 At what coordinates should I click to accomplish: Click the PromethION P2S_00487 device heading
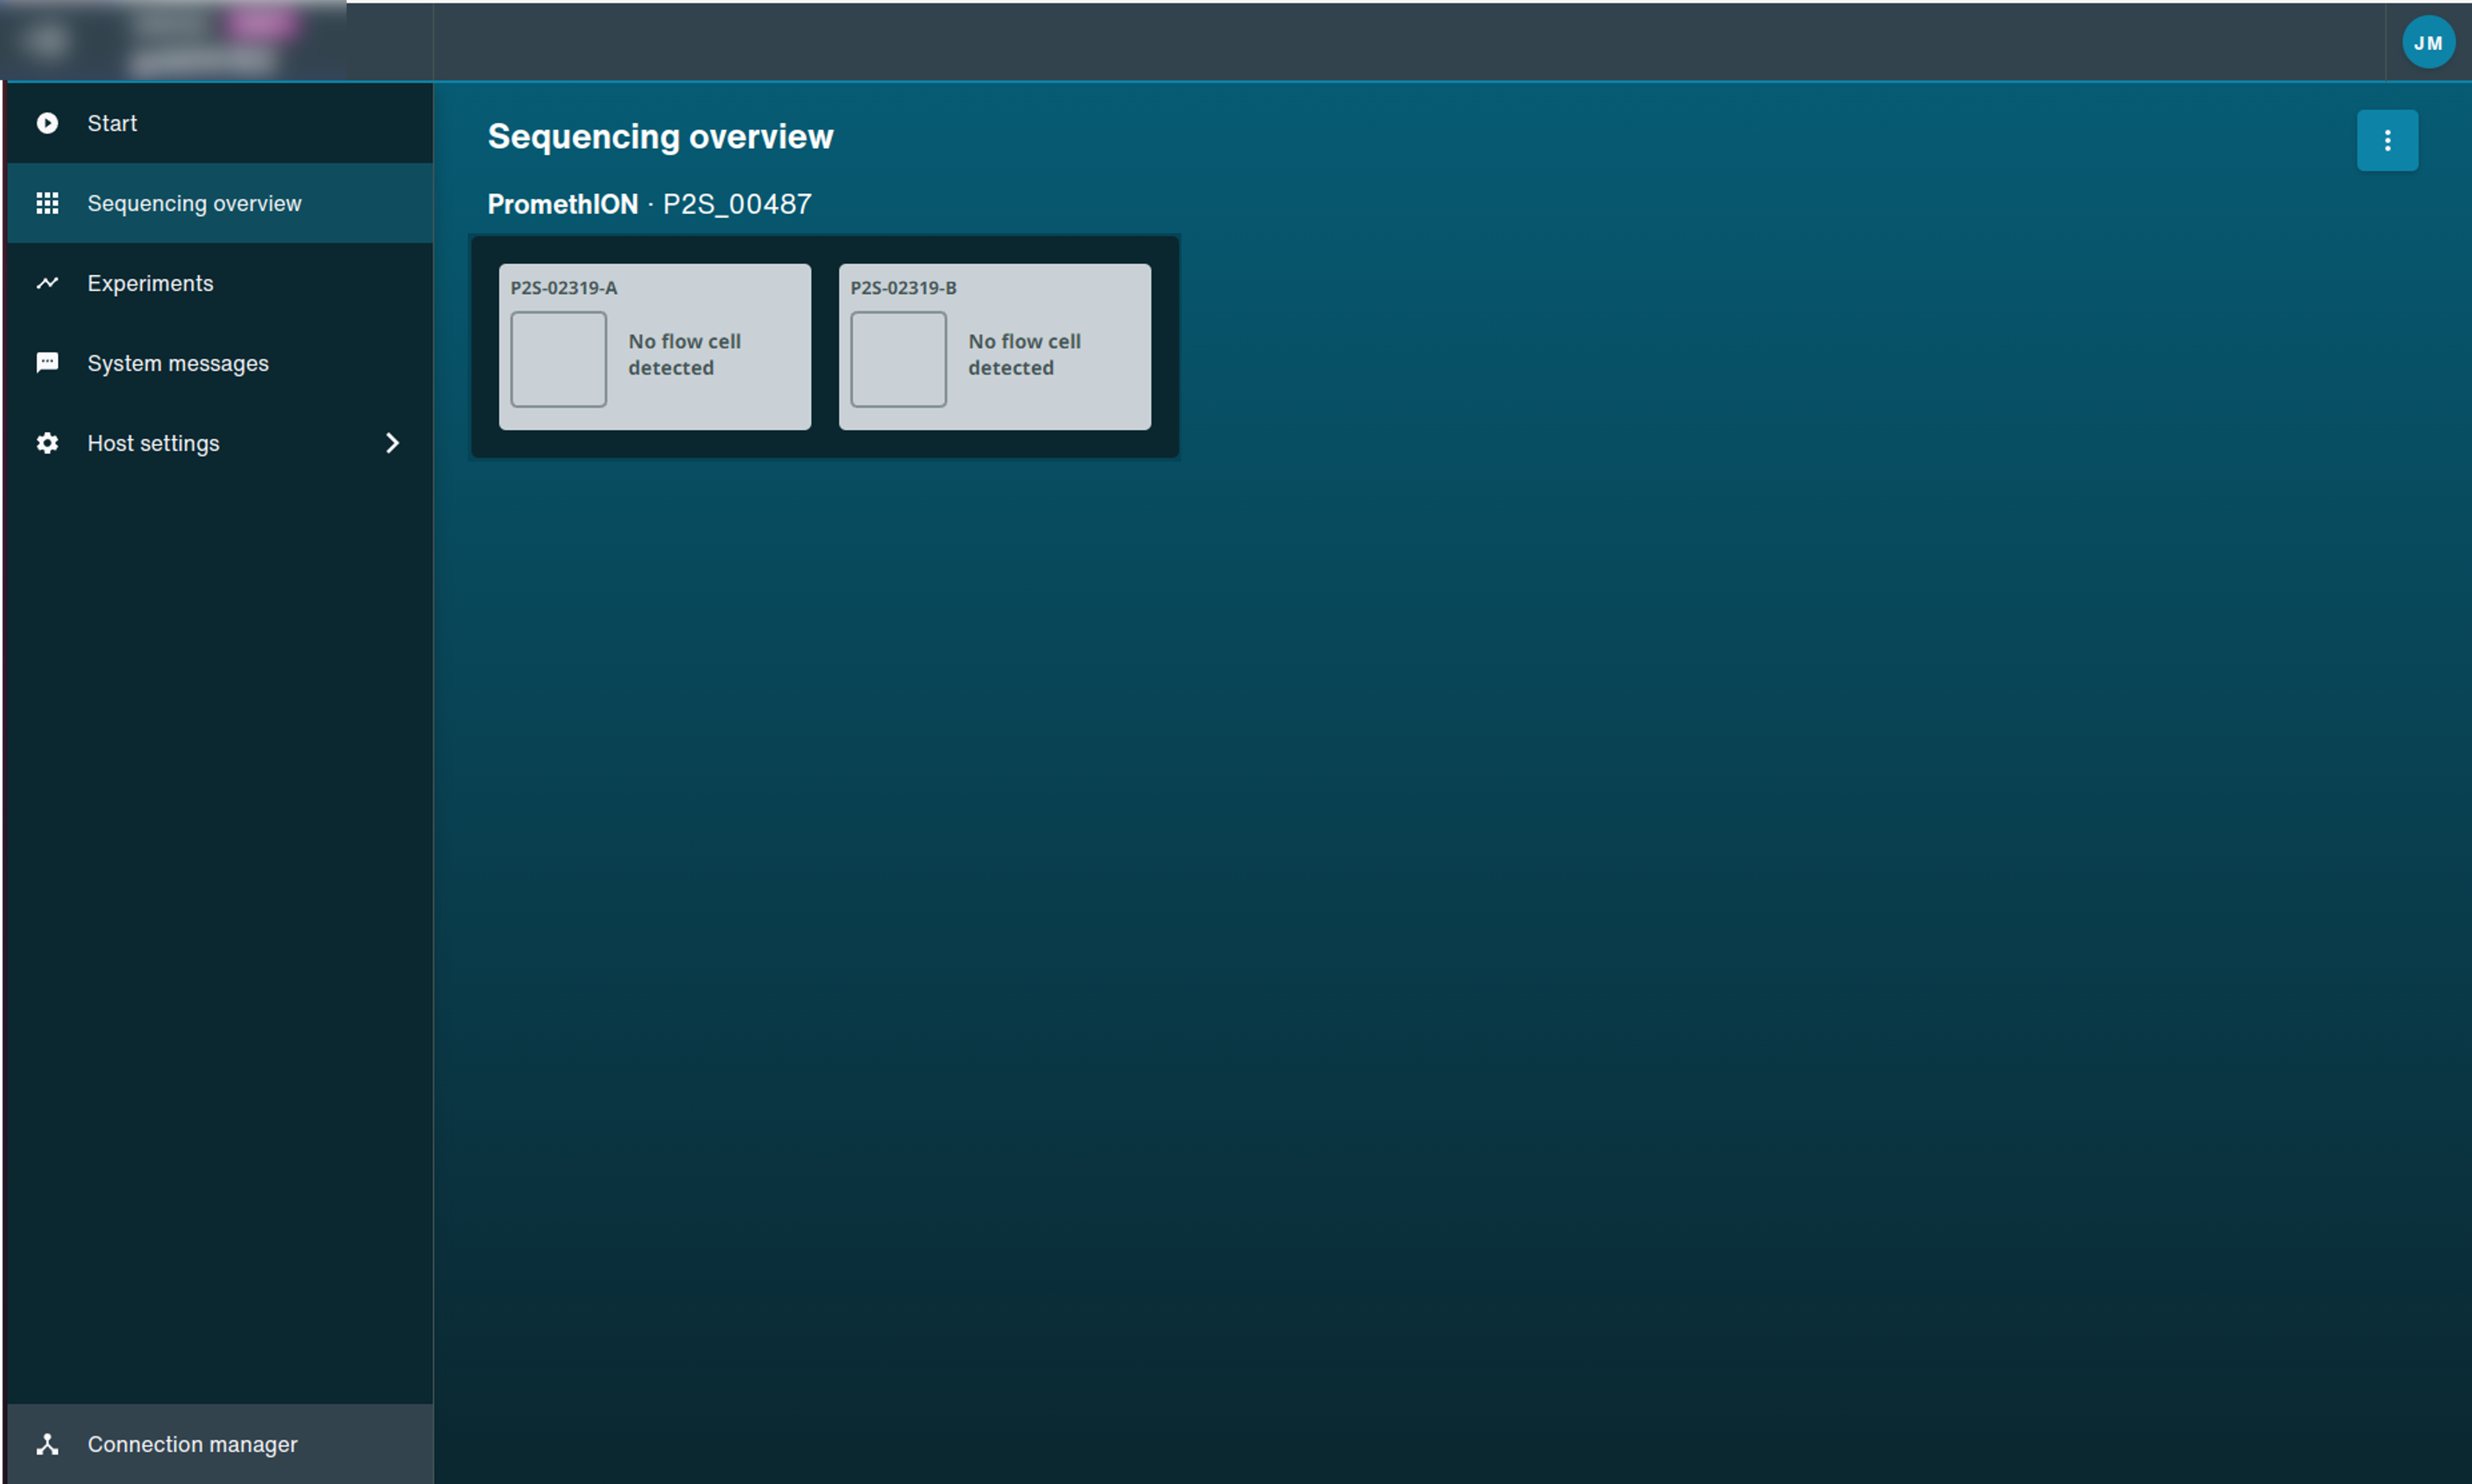pyautogui.click(x=649, y=204)
